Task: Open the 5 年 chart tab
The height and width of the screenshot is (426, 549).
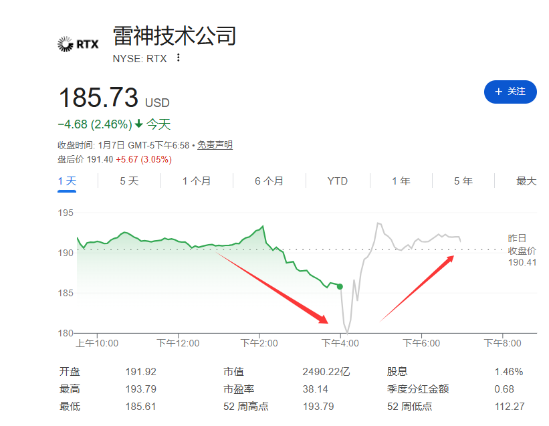Action: 463,181
